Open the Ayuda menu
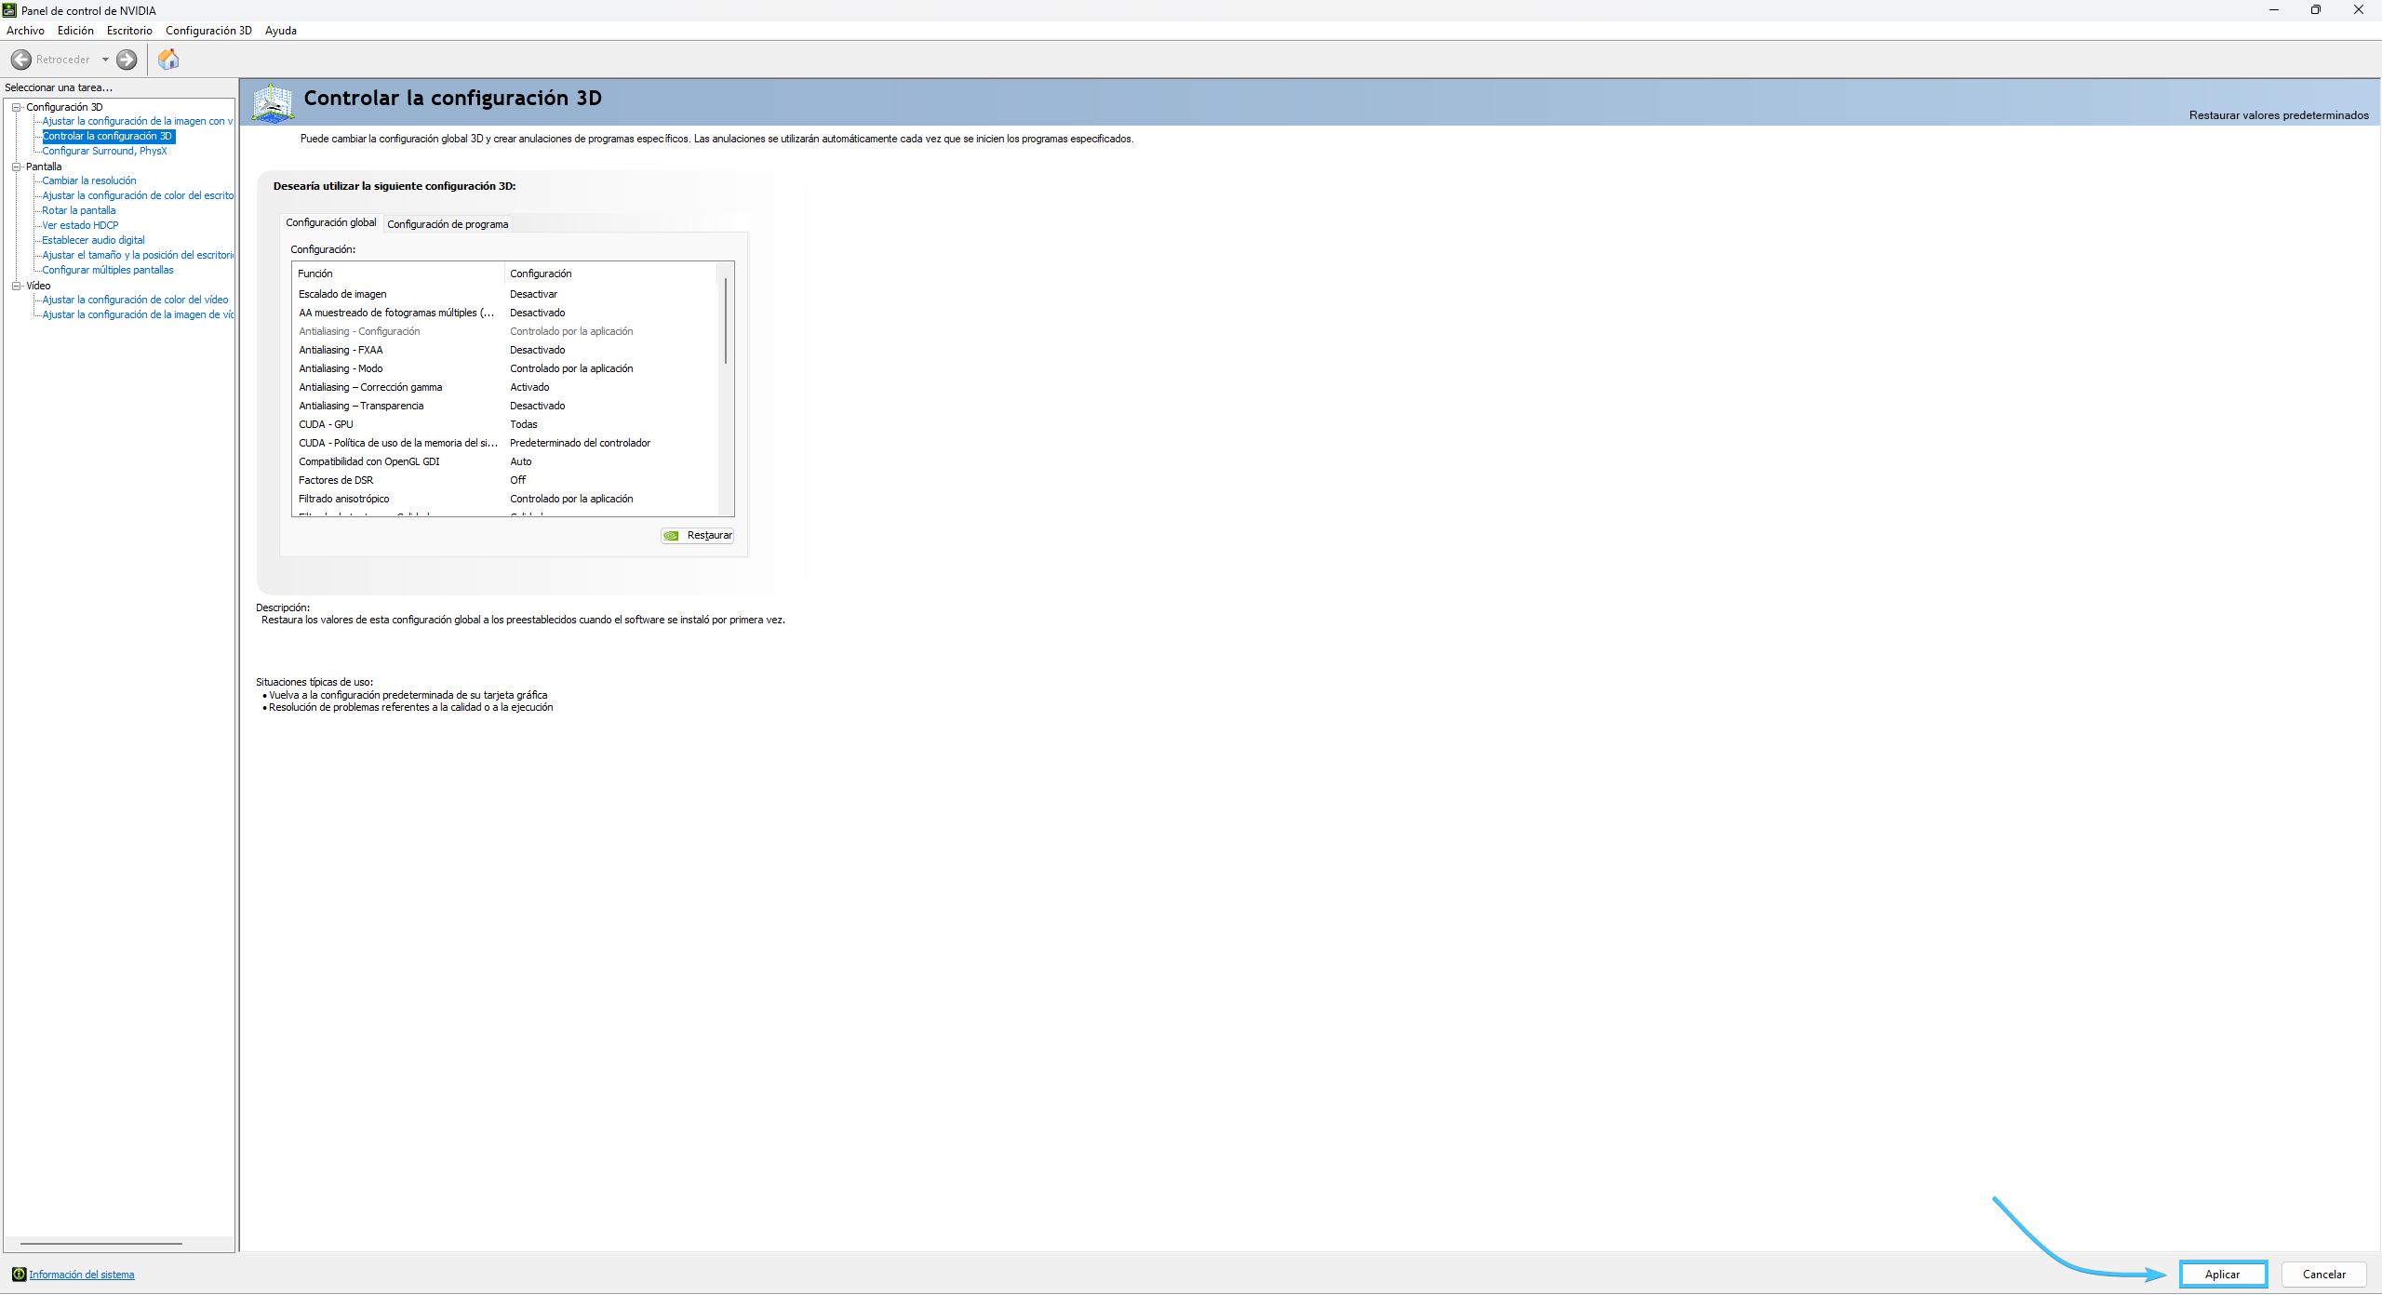The height and width of the screenshot is (1295, 2382). tap(281, 31)
